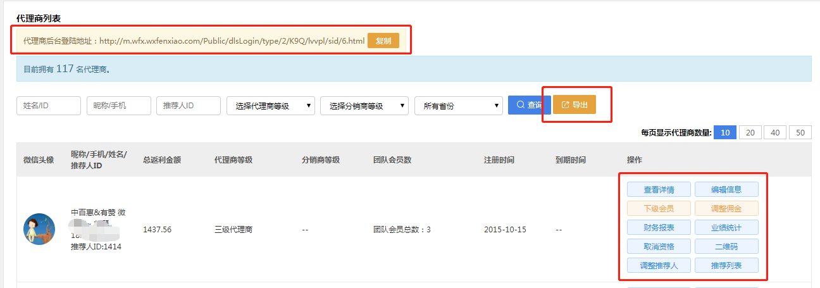Show 40 agents per page
This screenshot has height=288, width=820.
point(775,132)
